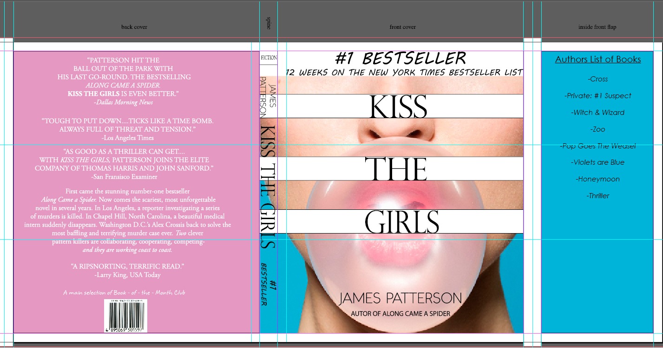Viewport: 663px width, 348px height.
Task: Click the "-Witch & Wizard" entry
Action: 597,113
